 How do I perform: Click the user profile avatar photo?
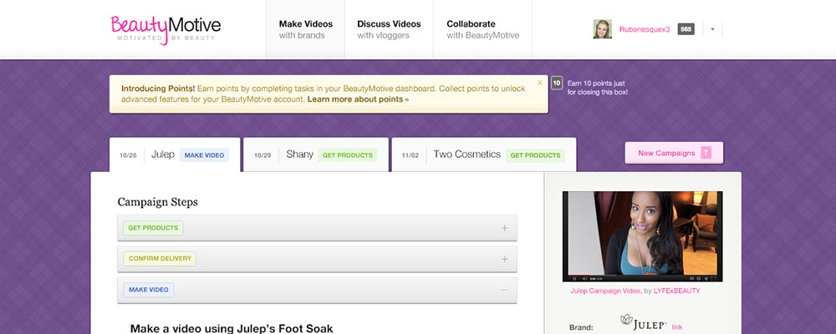point(603,29)
